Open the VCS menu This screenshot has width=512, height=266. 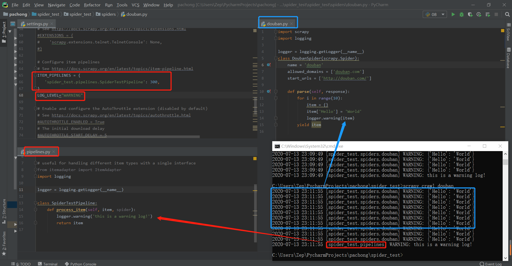click(x=135, y=5)
